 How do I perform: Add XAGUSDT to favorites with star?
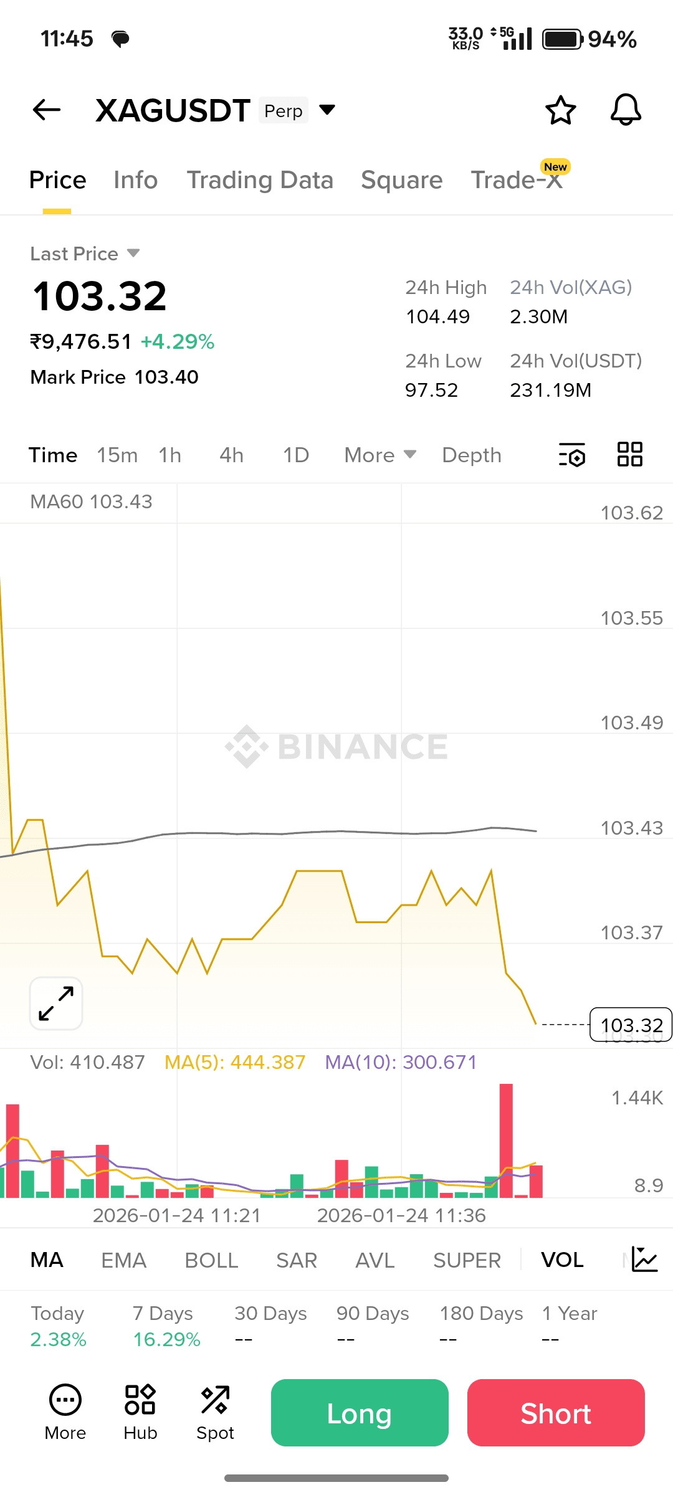(x=560, y=110)
